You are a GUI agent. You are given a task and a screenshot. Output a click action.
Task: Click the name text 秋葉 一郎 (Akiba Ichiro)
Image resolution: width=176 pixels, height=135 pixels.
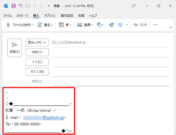point(28,110)
